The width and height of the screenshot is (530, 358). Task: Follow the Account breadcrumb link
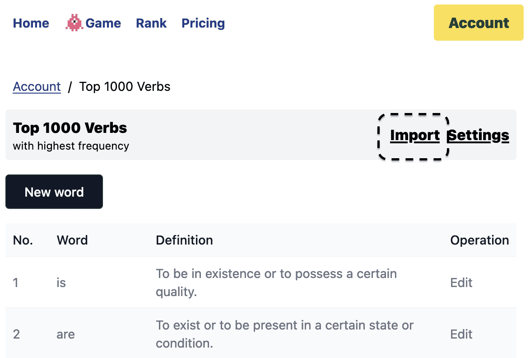pyautogui.click(x=37, y=86)
